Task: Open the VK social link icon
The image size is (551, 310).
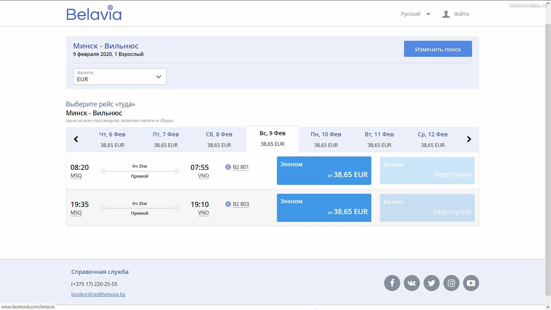Action: coord(412,283)
